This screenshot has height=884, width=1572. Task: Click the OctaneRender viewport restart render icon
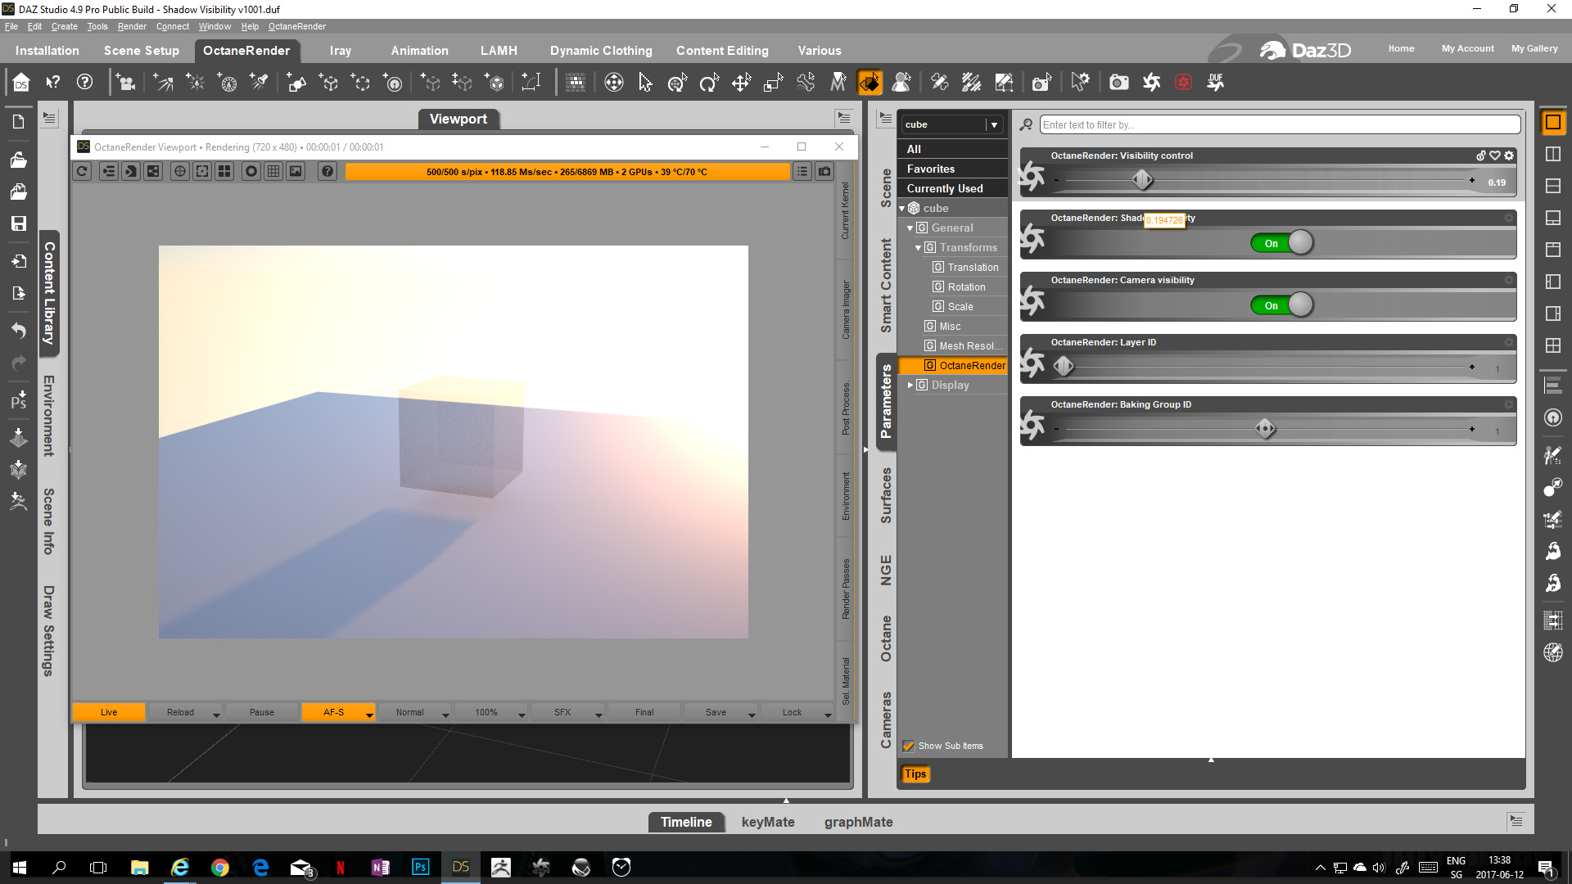[x=82, y=171]
